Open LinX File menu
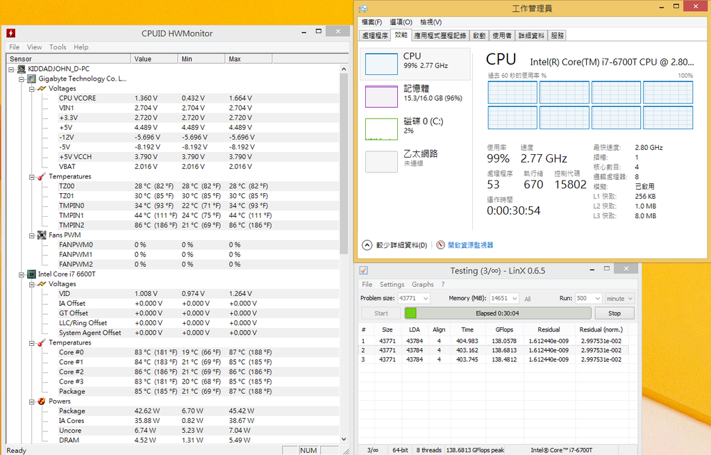Screen dimensions: 711x455 point(367,284)
